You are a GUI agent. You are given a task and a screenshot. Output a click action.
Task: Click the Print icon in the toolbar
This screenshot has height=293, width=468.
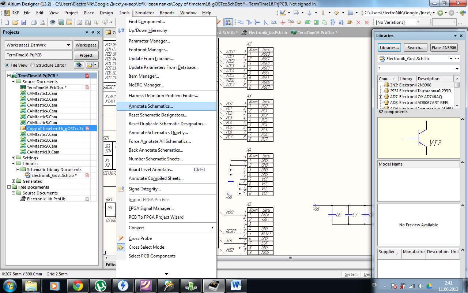(34, 22)
